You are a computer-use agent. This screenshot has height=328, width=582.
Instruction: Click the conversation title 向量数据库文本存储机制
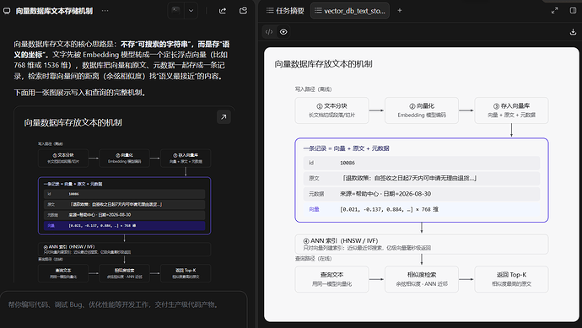(54, 11)
